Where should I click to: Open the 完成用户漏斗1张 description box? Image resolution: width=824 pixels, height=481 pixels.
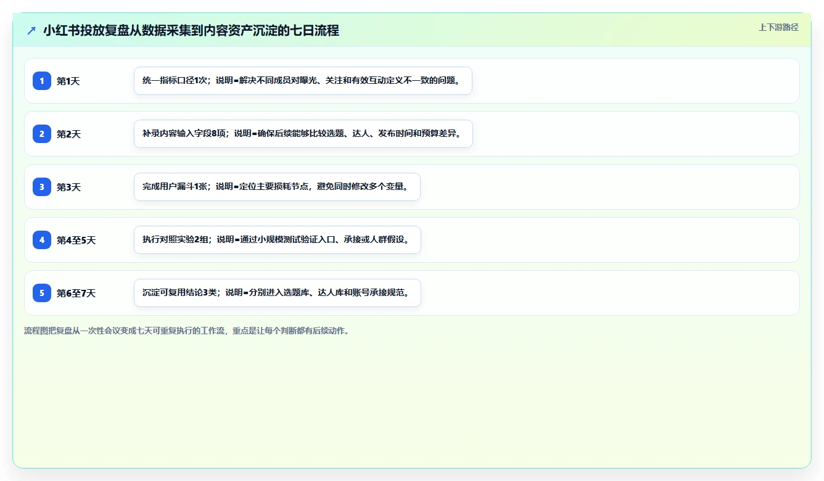coord(277,187)
